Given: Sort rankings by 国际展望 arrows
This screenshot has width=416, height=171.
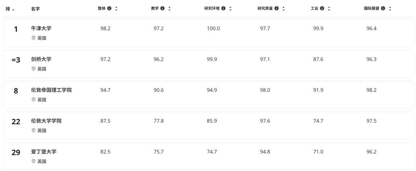Looking at the screenshot, I should pos(390,8).
